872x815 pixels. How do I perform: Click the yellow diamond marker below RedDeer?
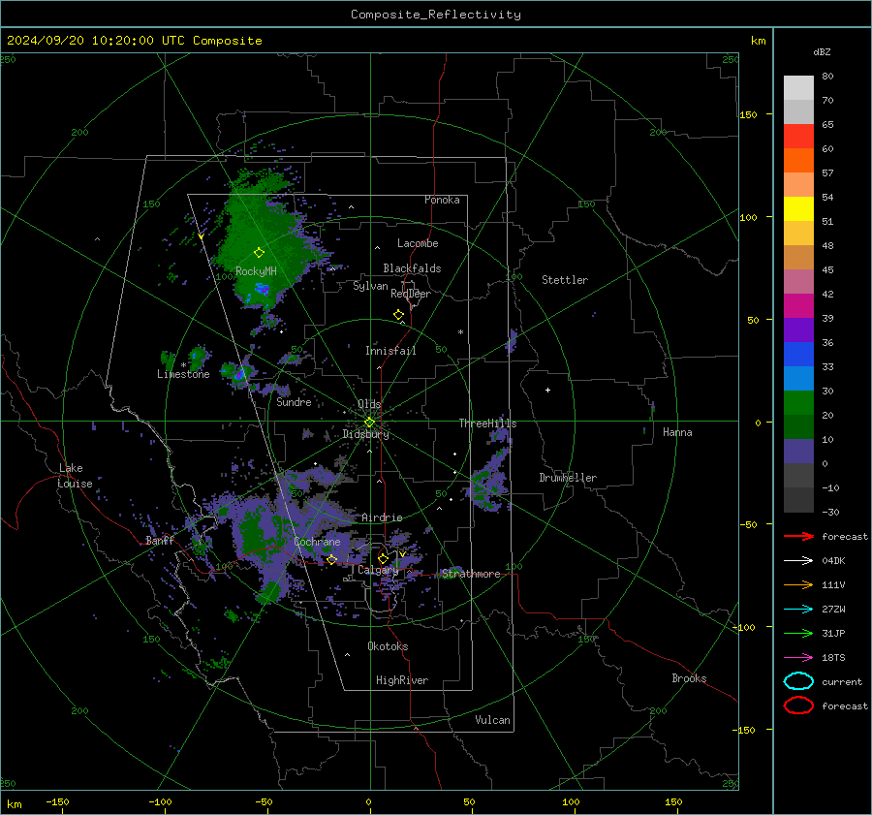coord(398,315)
